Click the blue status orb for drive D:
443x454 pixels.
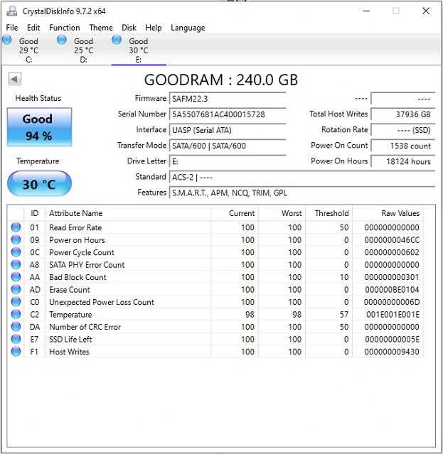[62, 40]
